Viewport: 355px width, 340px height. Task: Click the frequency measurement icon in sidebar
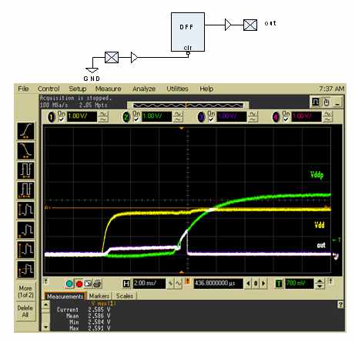[x=26, y=190]
